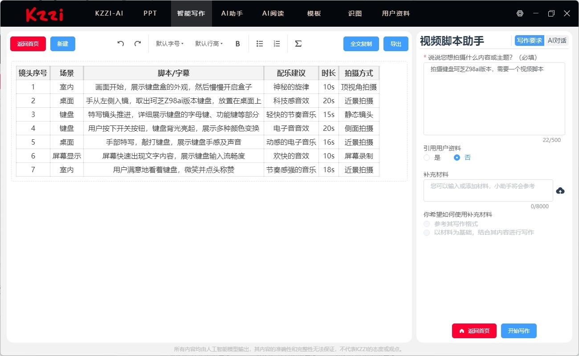Click the red 返回首页 button in the editor toolbar
Viewport: 579px width, 356px height.
[x=28, y=44]
